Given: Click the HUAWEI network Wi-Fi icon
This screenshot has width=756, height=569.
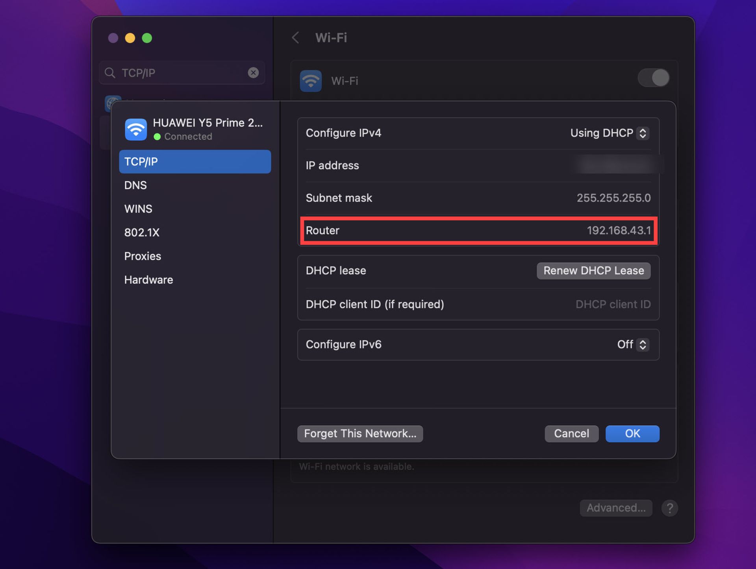Looking at the screenshot, I should coord(136,129).
